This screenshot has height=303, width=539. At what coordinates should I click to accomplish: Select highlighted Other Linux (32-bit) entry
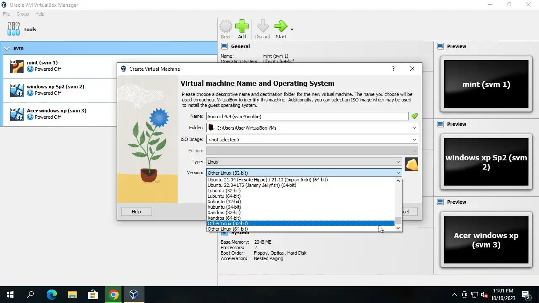pos(301,223)
